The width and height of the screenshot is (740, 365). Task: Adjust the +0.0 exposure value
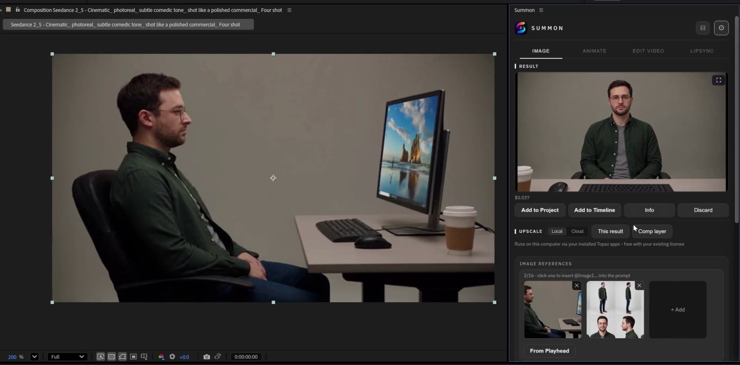(x=184, y=357)
